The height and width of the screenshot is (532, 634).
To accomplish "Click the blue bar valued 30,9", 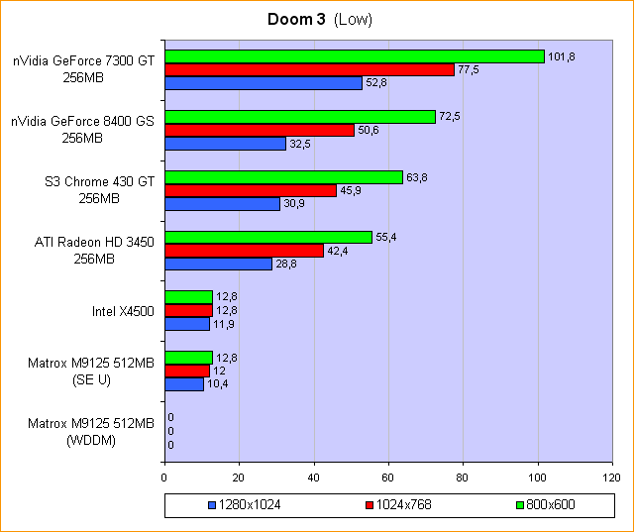I will click(x=222, y=204).
